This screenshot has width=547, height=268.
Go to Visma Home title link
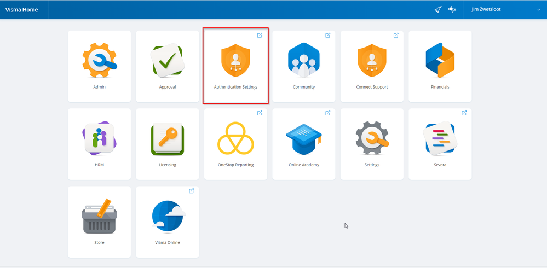(22, 10)
